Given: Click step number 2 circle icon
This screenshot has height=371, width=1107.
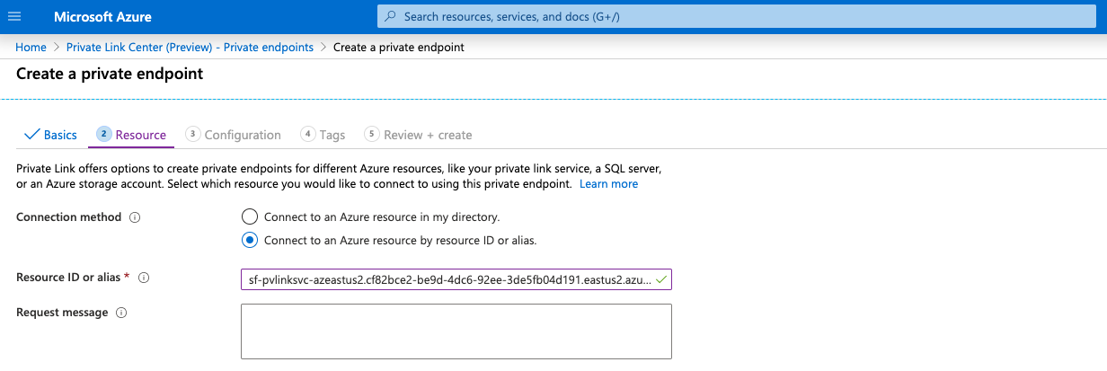Looking at the screenshot, I should pos(103,134).
